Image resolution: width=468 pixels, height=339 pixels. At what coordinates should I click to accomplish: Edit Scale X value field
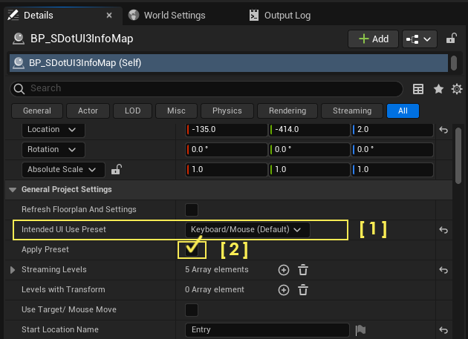coord(227,170)
